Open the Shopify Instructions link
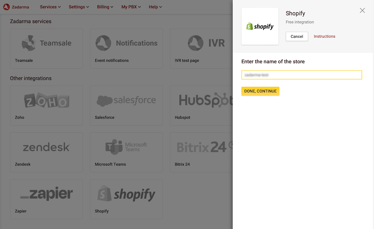Screen dimensions: 374x229 [x=324, y=36]
